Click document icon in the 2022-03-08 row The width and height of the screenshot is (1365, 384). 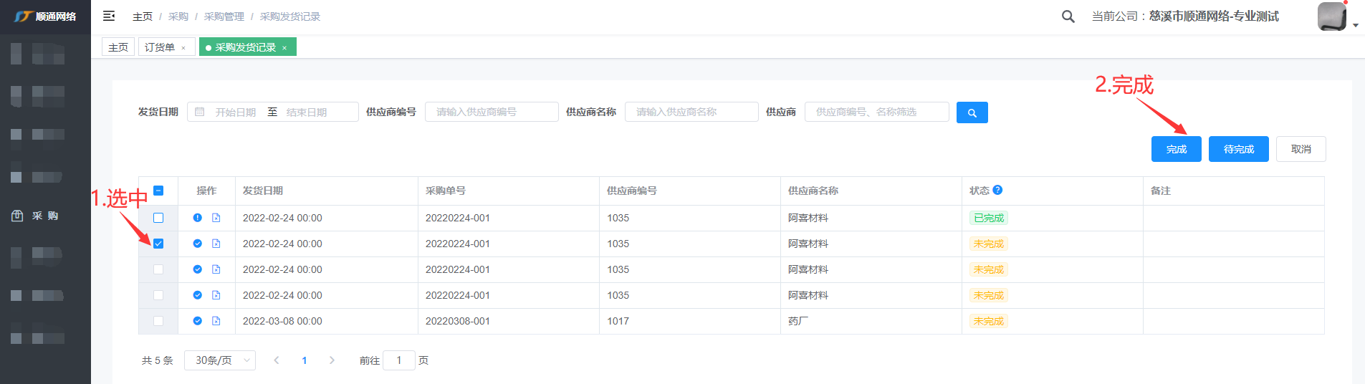(216, 321)
